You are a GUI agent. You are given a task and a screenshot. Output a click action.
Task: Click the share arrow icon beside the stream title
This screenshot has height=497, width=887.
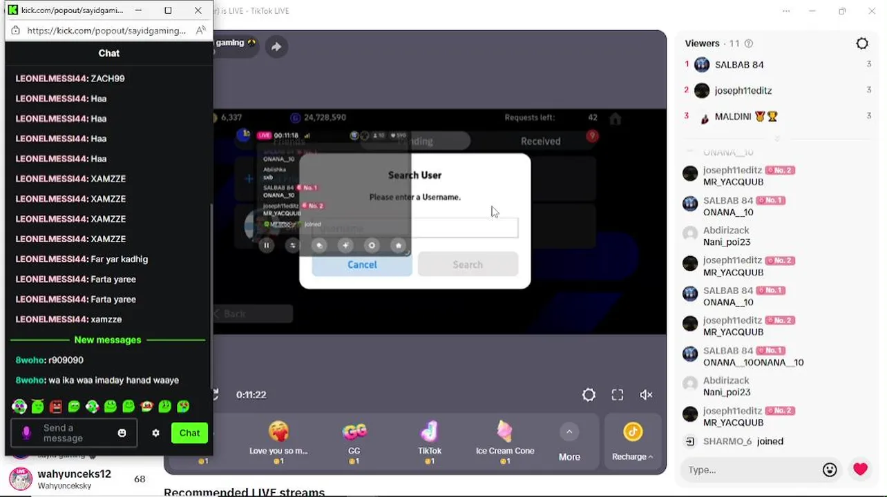click(276, 46)
